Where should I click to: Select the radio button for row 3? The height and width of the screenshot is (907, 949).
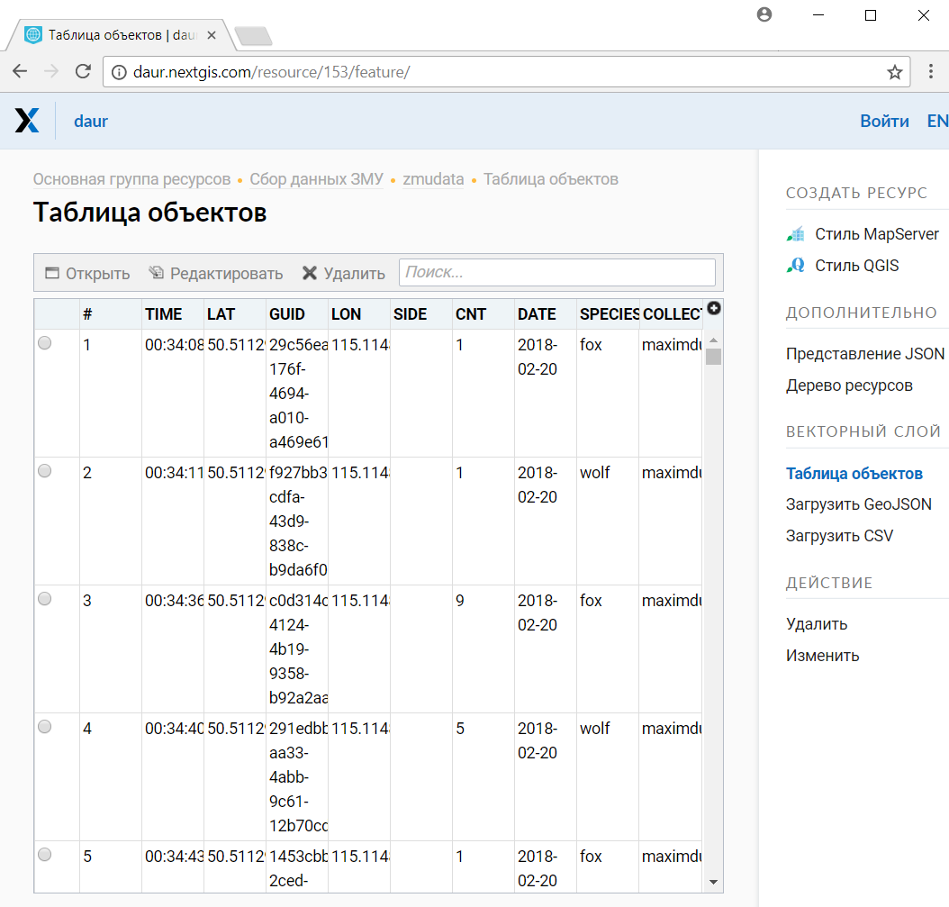pyautogui.click(x=45, y=599)
